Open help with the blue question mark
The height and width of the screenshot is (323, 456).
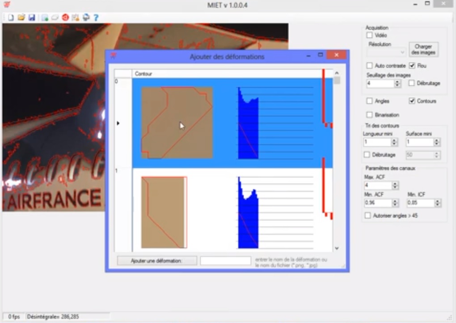pyautogui.click(x=96, y=17)
